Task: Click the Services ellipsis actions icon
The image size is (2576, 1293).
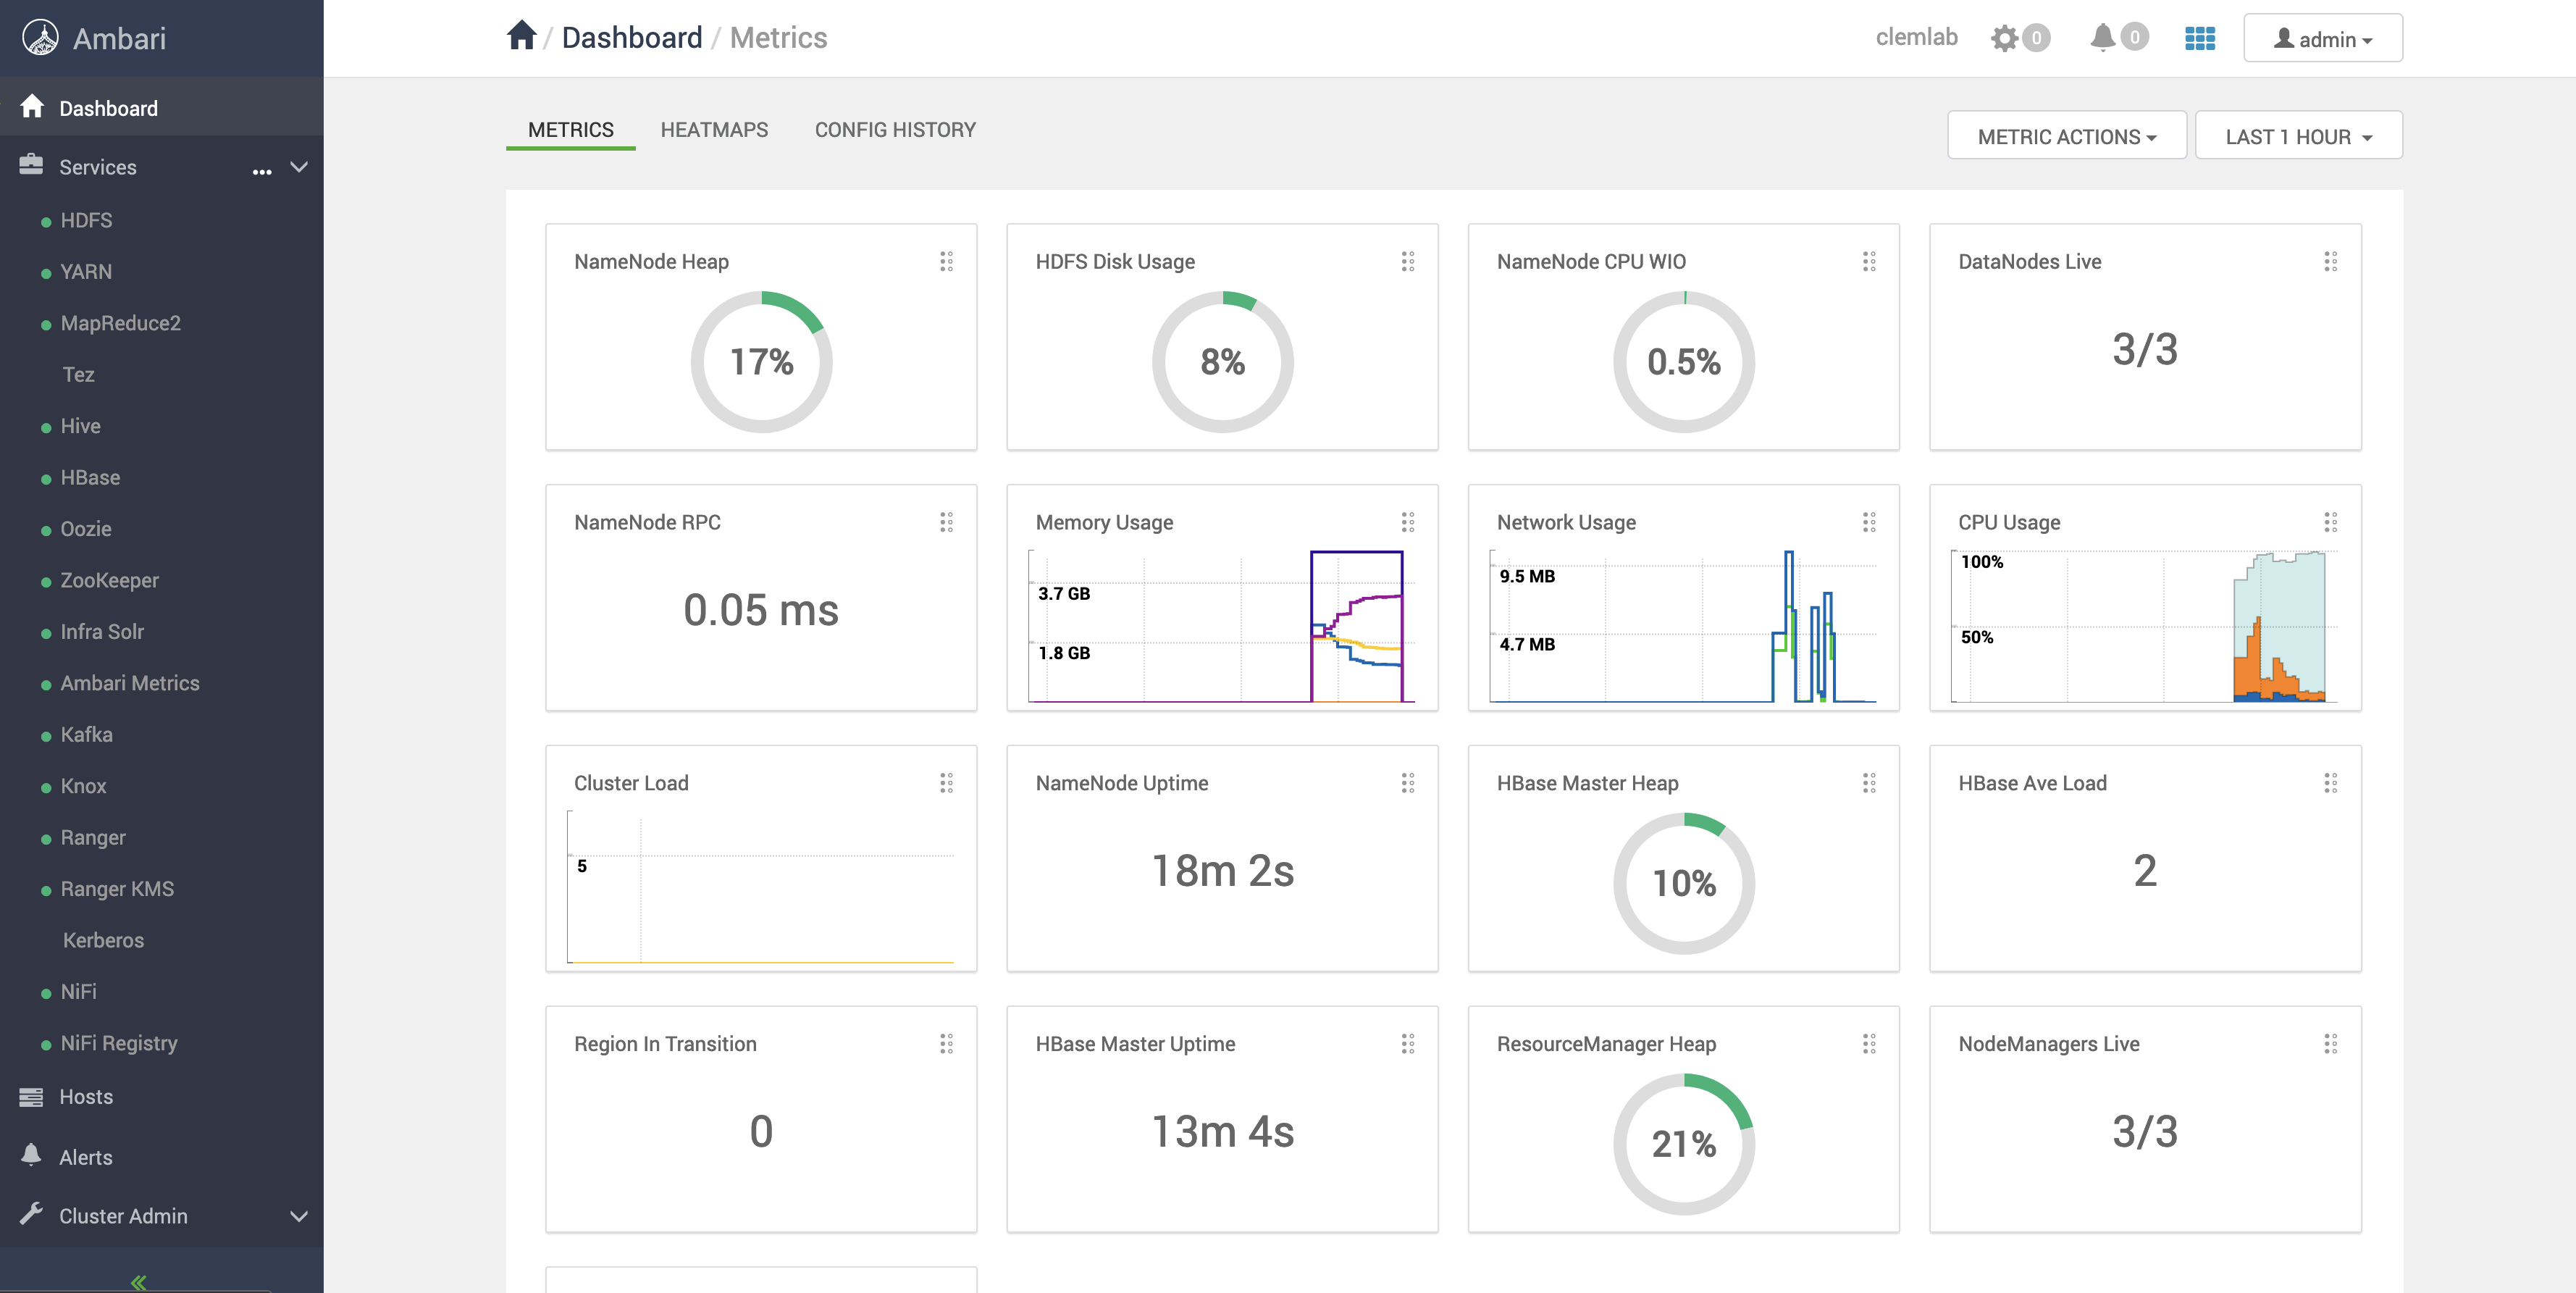Action: [x=262, y=170]
